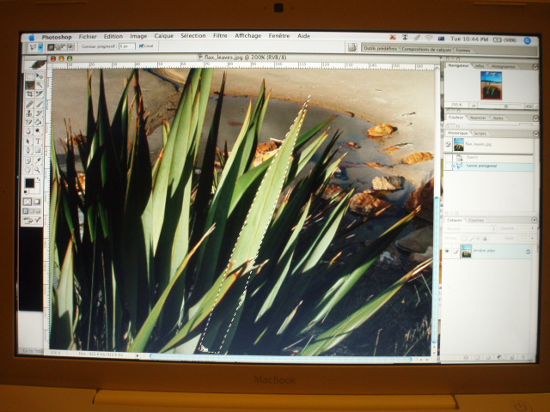Select the Path Selection arrow tool
The image size is (550, 412).
pos(29,142)
